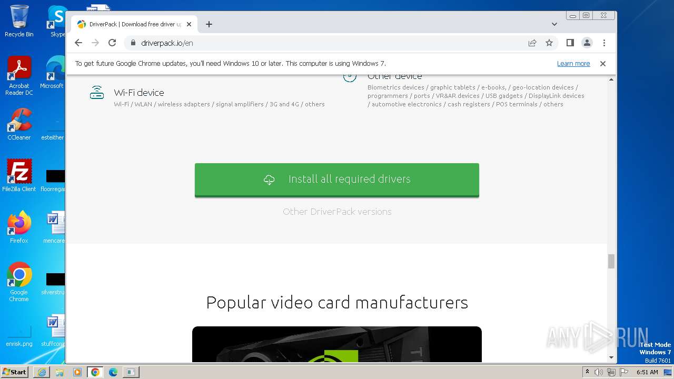This screenshot has height=379, width=674.
Task: Click the 'Popular video card manufacturers' heading
Action: pos(337,303)
